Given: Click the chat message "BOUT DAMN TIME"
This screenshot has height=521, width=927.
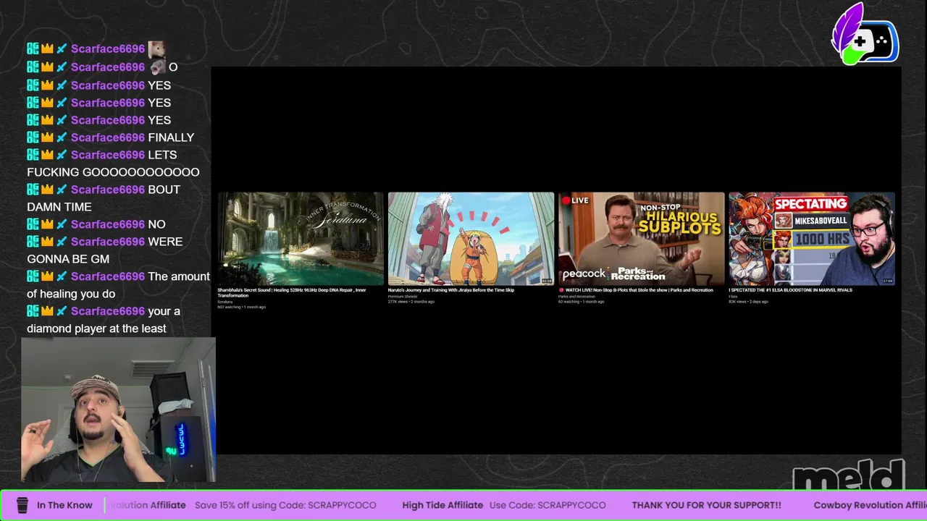Looking at the screenshot, I should click(104, 198).
